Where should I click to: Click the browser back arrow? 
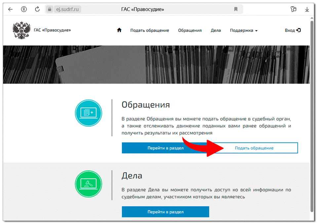coord(10,9)
